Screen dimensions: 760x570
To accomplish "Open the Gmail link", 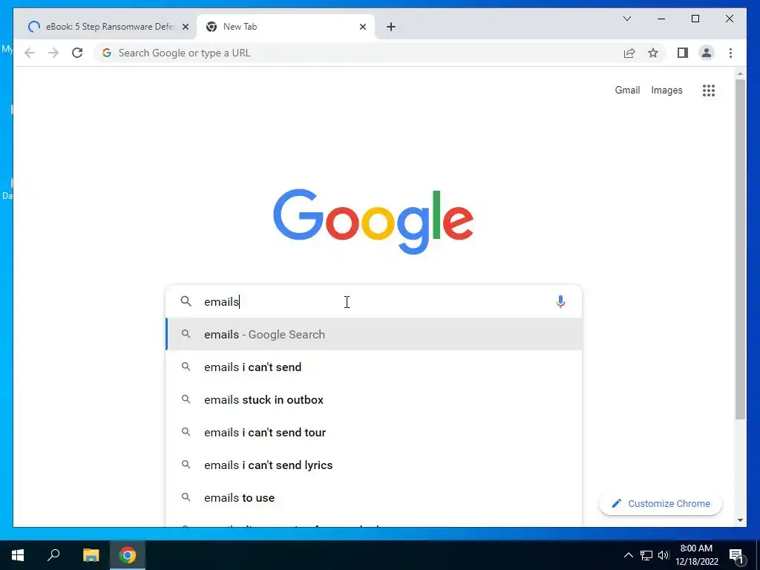I will coord(627,90).
